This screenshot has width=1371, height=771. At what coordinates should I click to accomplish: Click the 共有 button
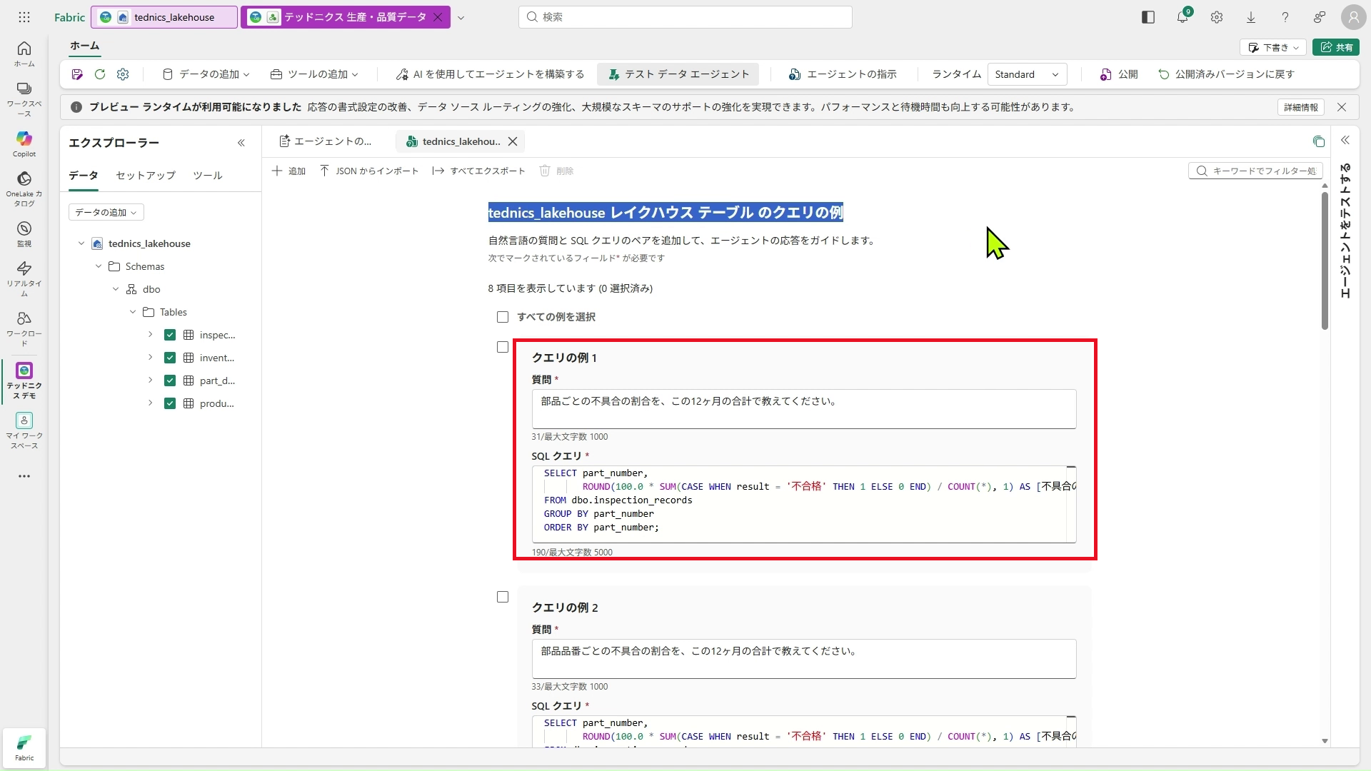[x=1335, y=47]
